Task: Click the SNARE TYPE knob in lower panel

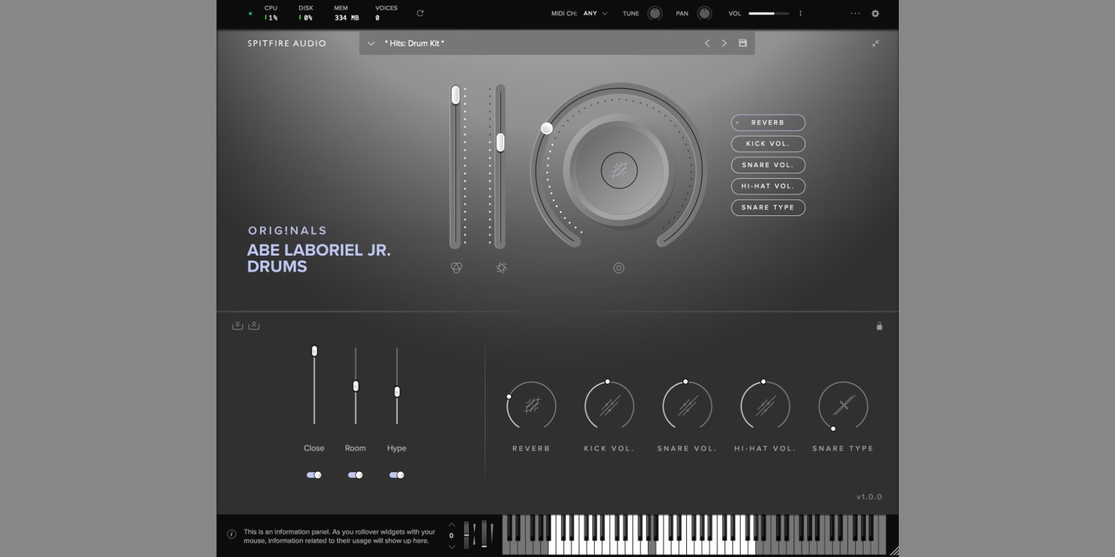Action: pos(843,406)
